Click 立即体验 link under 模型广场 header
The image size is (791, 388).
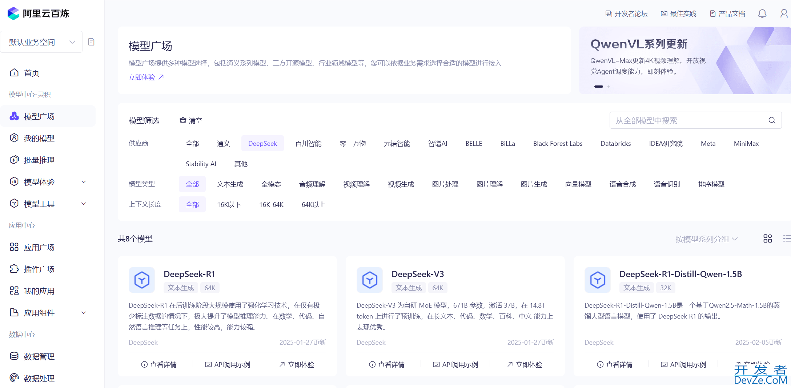tap(146, 77)
